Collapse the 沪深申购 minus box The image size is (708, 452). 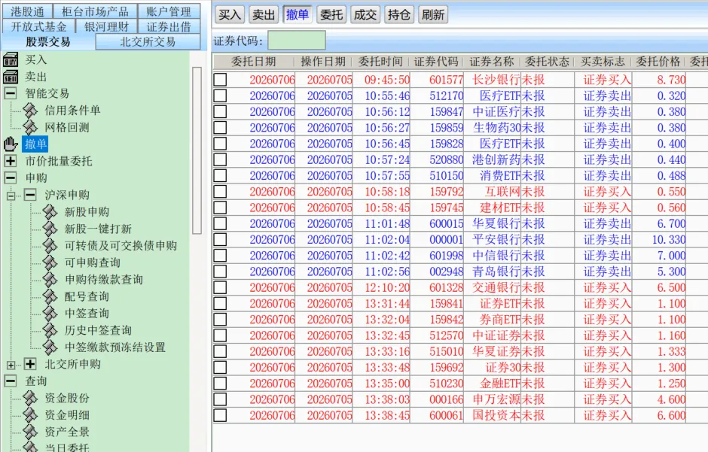coord(30,195)
